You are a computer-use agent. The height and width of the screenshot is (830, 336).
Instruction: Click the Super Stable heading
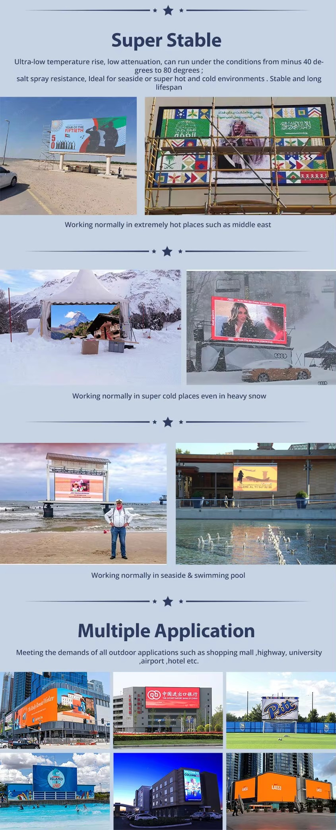click(166, 40)
